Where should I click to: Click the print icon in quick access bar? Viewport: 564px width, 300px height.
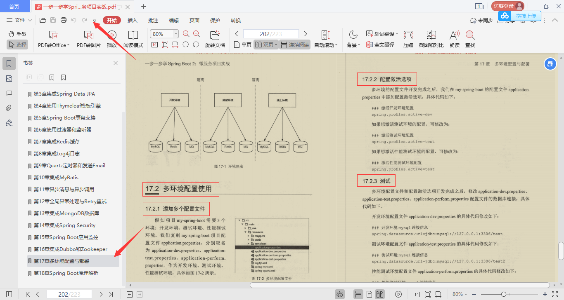64,20
